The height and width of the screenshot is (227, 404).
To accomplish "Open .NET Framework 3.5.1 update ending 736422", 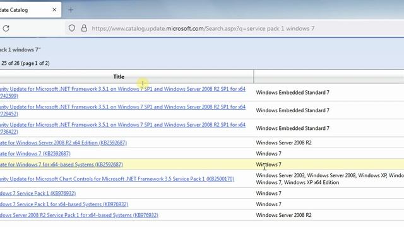I will coord(122,128).
